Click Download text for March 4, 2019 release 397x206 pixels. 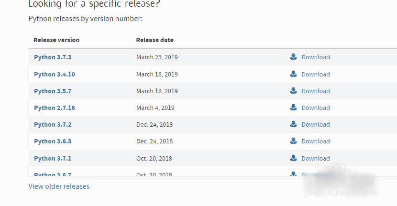click(x=316, y=108)
